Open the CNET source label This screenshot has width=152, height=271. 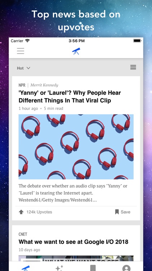pos(23,234)
